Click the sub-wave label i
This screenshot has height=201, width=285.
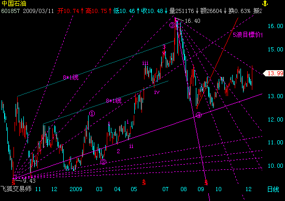tap(128, 122)
